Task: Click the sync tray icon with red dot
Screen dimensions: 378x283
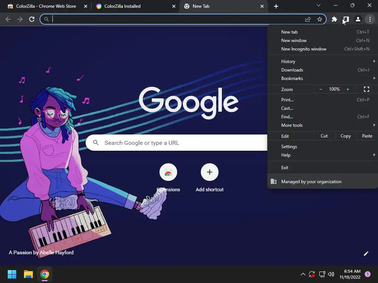Action: point(312,274)
